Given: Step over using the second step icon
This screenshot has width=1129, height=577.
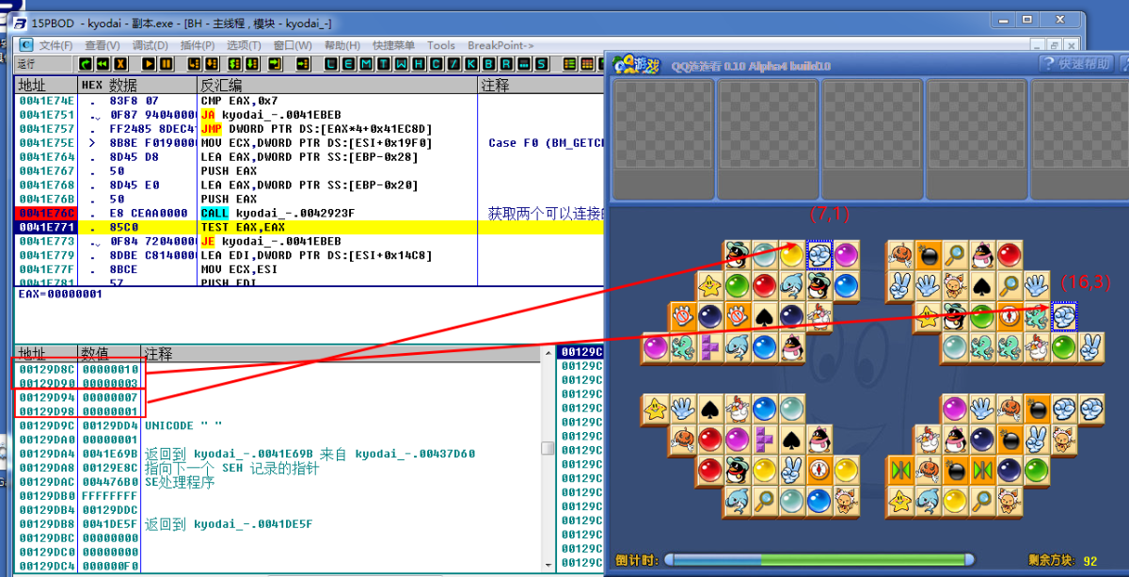Looking at the screenshot, I should (x=211, y=64).
